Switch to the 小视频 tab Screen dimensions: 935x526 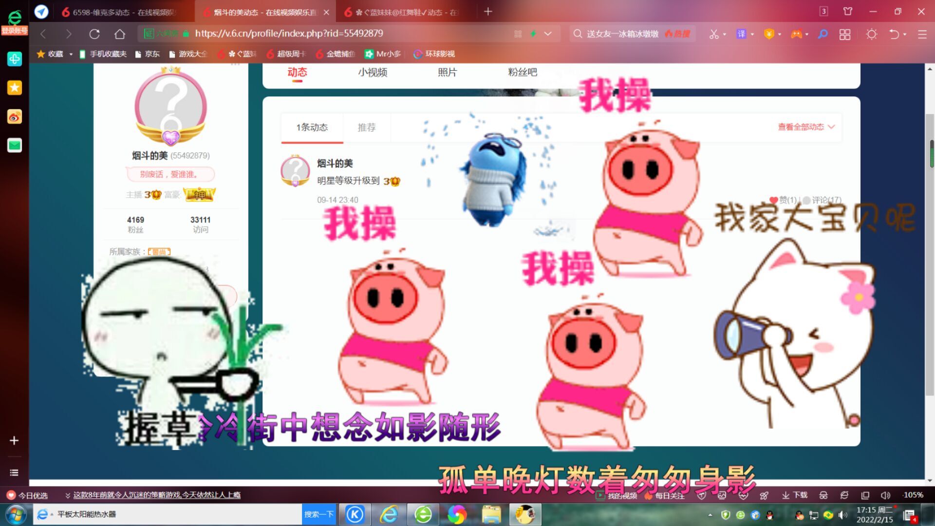372,73
